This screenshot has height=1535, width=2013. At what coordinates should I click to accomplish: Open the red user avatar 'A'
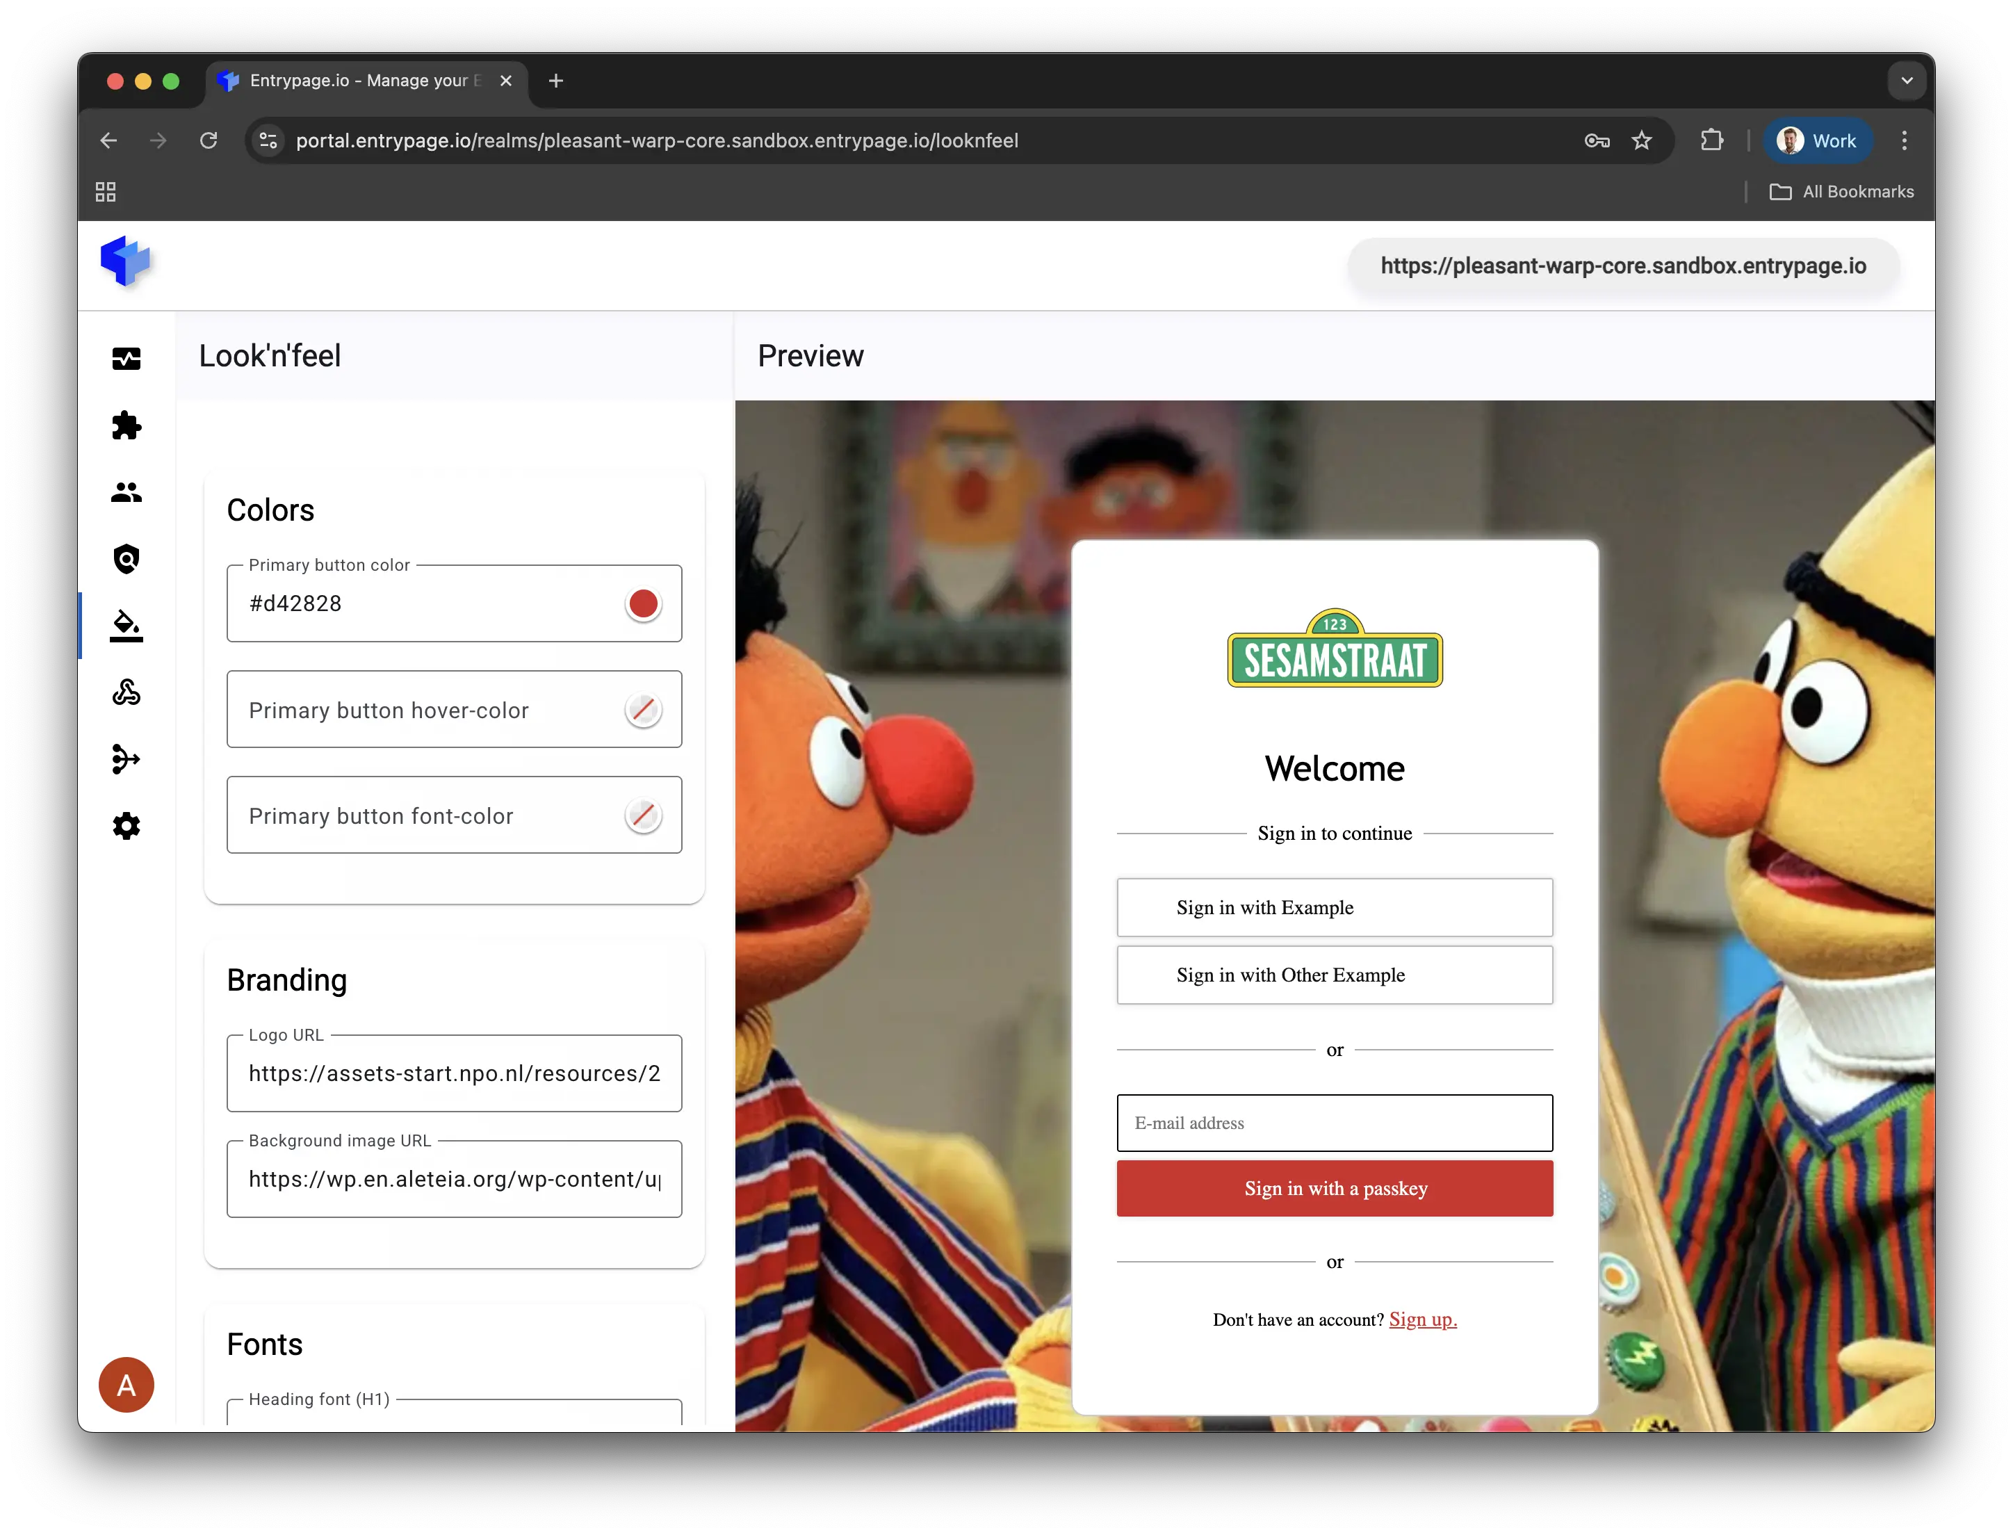click(x=126, y=1385)
